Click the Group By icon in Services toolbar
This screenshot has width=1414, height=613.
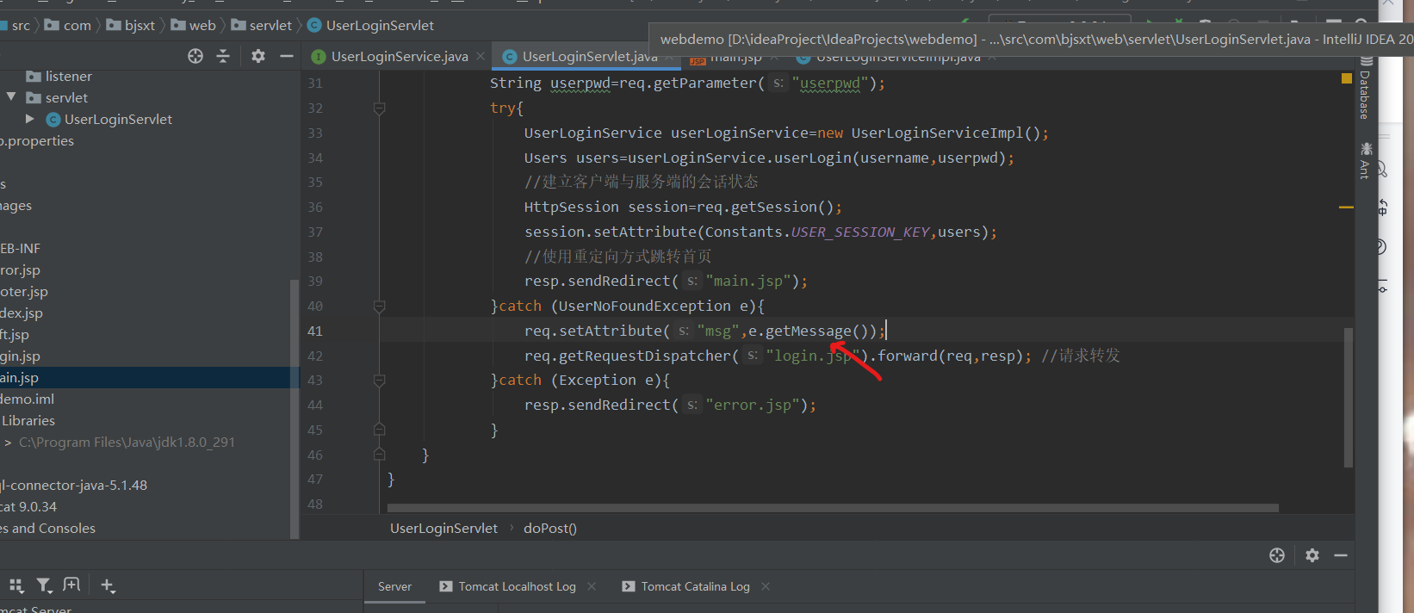(16, 585)
